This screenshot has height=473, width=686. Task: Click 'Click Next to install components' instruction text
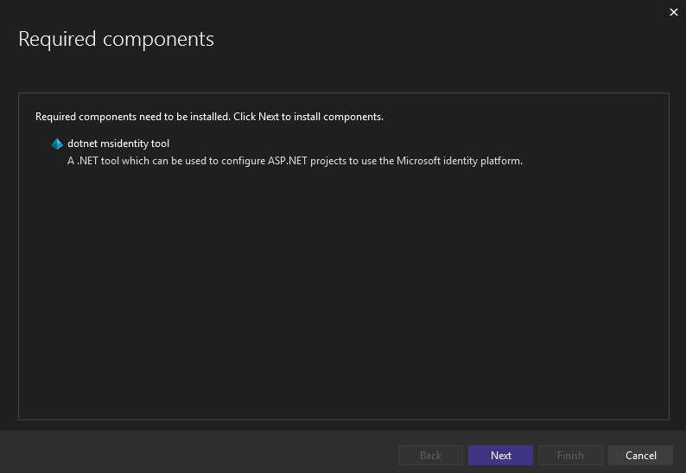click(308, 116)
